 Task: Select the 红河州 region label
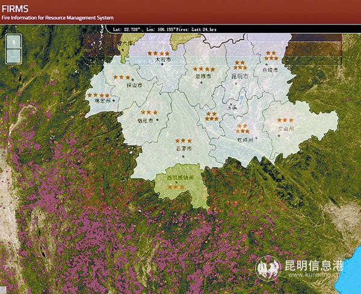pyautogui.click(x=245, y=138)
